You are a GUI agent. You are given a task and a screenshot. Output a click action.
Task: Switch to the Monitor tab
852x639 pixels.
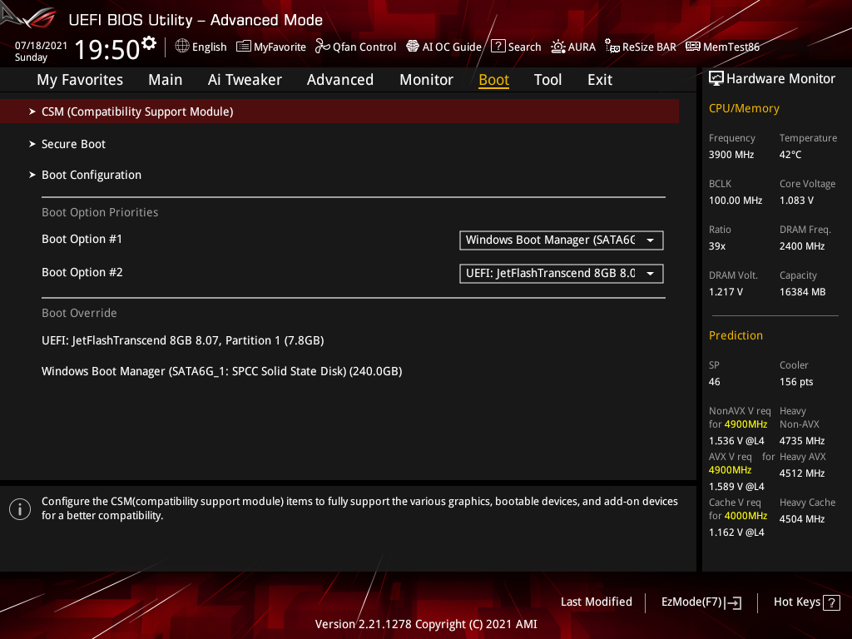point(426,80)
